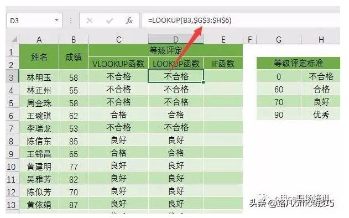The width and height of the screenshot is (349, 218).
Task: Click the VLOOKUP函数 header cell
Action: (118, 64)
